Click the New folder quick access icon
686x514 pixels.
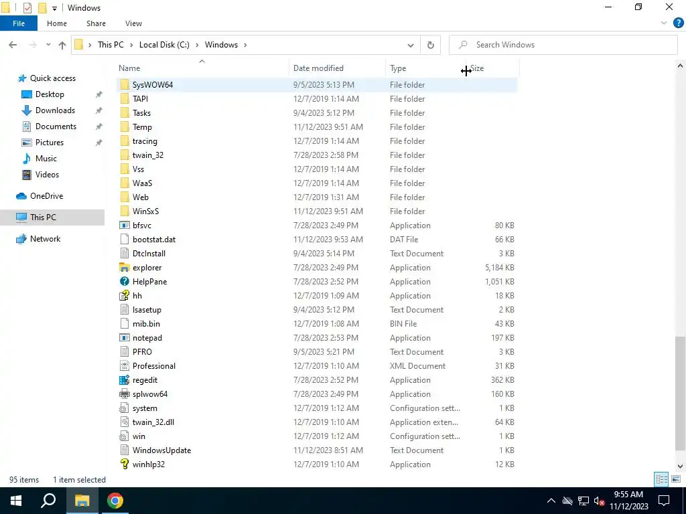click(x=42, y=8)
